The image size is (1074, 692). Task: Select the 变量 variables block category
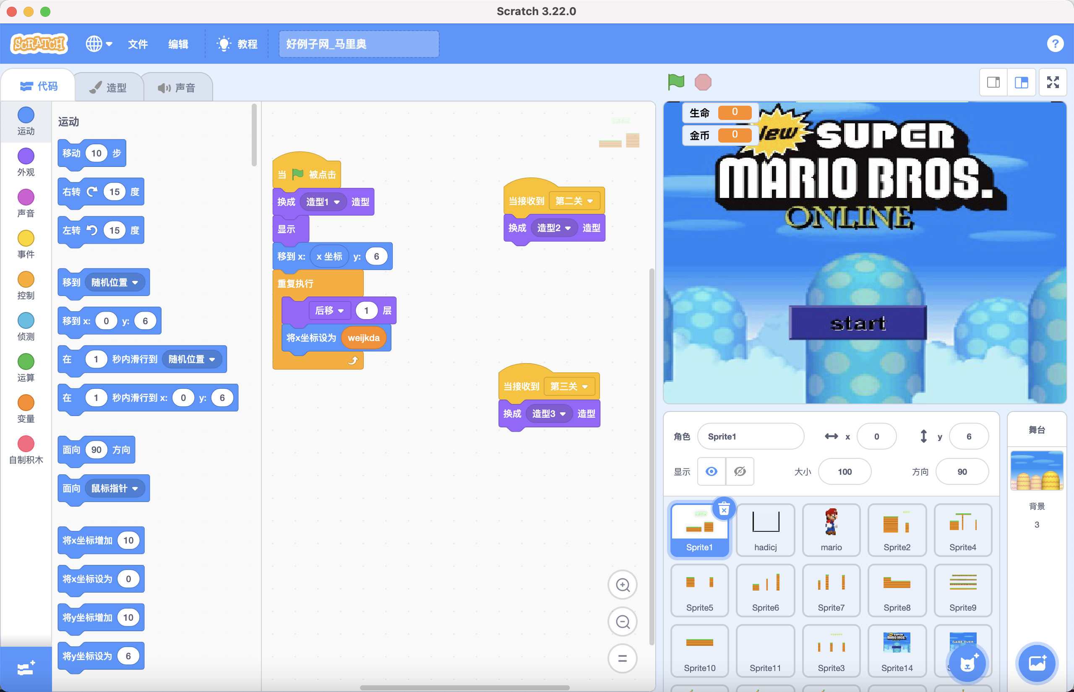(x=26, y=409)
